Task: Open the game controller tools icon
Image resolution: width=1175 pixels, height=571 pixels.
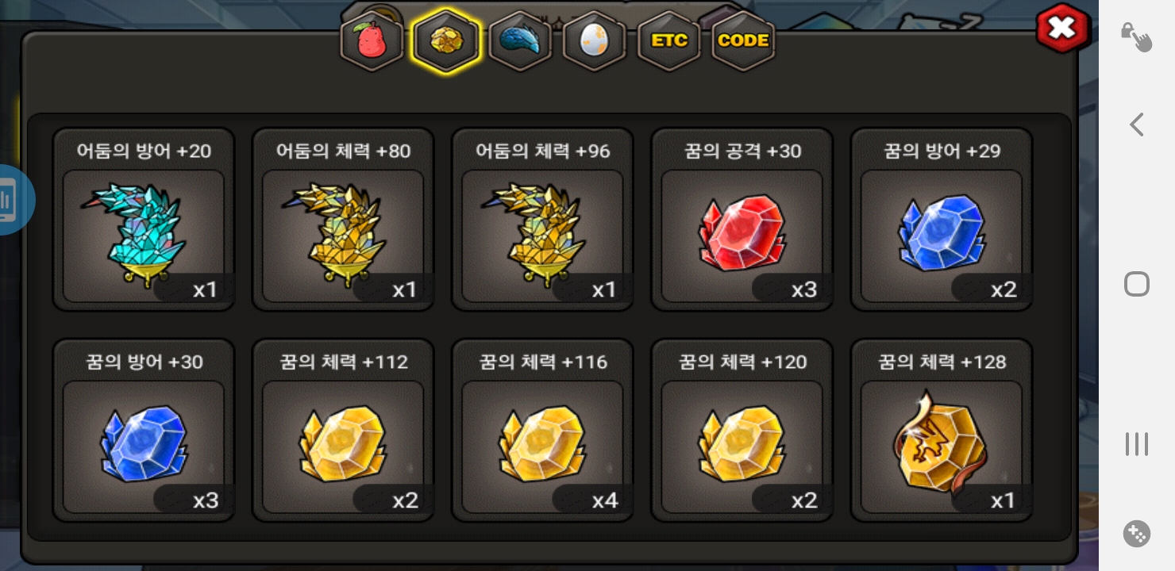Action: click(x=1137, y=534)
